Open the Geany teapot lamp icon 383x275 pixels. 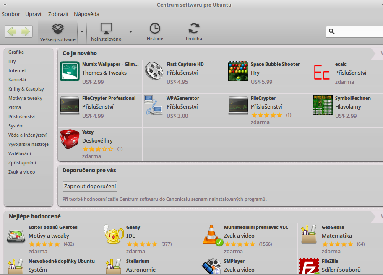(114, 234)
